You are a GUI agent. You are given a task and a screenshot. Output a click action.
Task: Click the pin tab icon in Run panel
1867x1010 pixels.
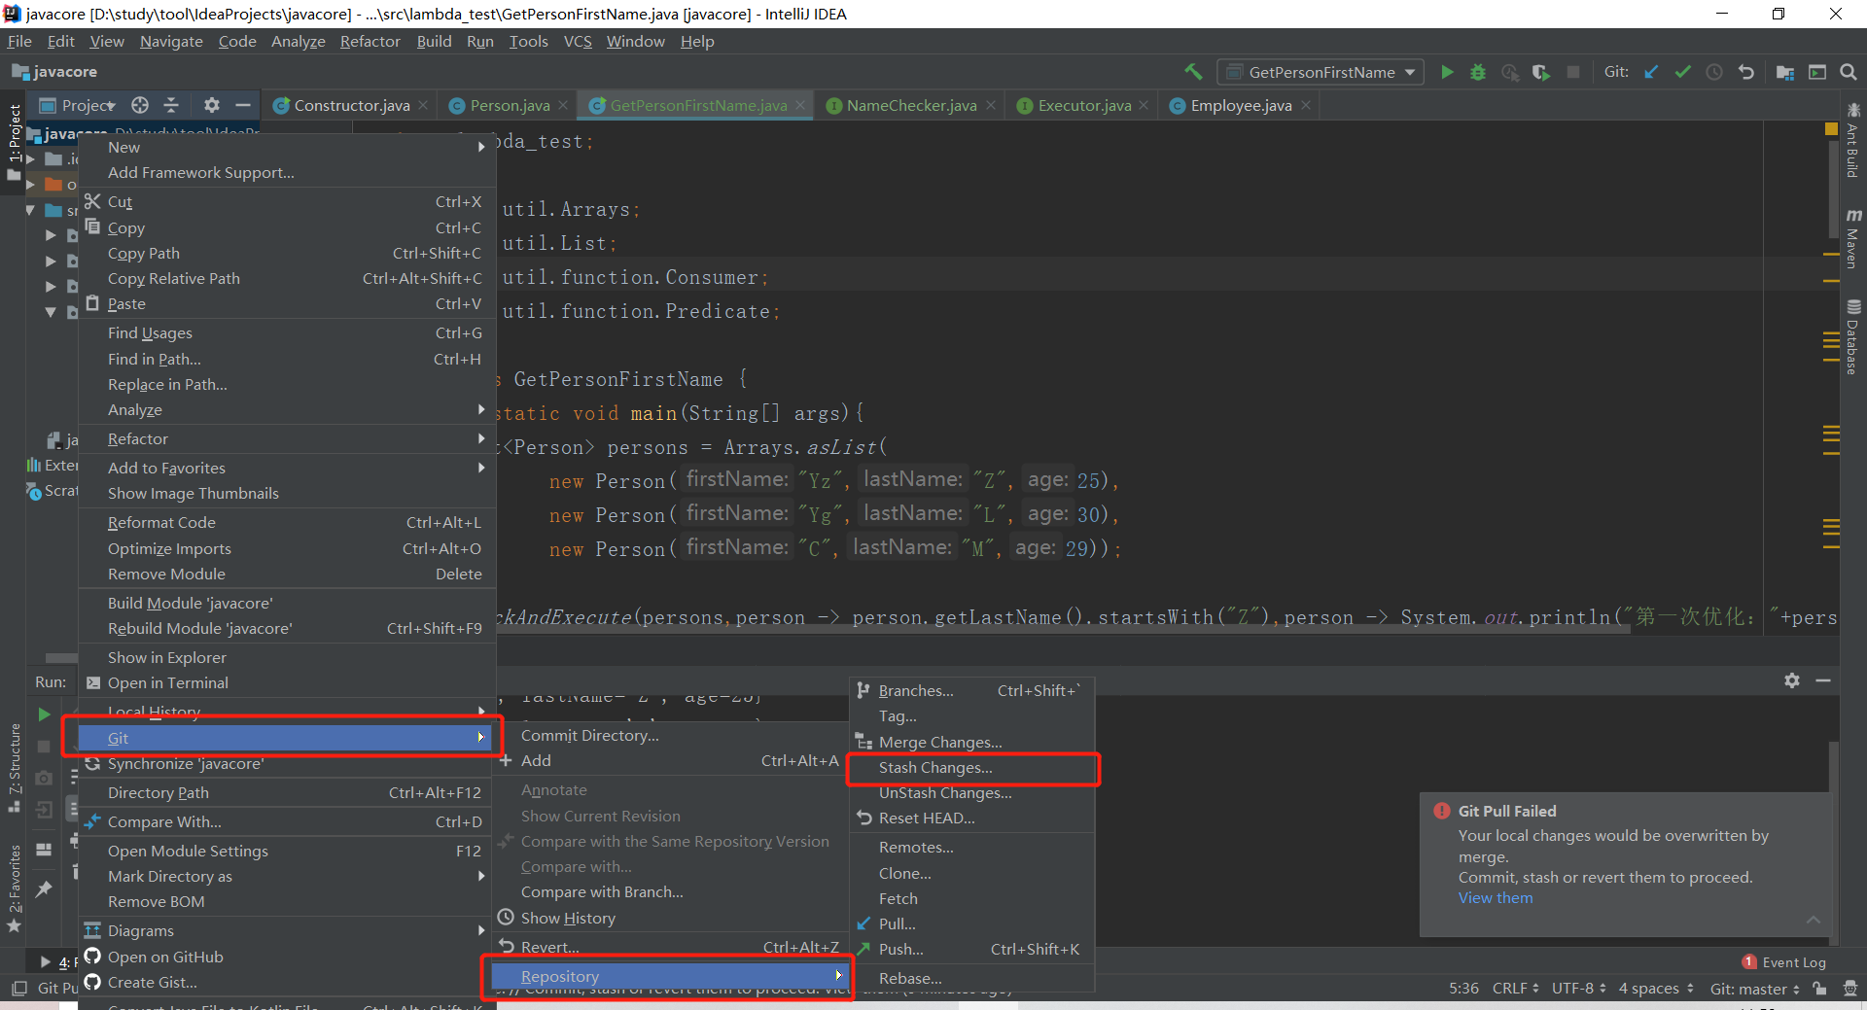pyautogui.click(x=44, y=888)
